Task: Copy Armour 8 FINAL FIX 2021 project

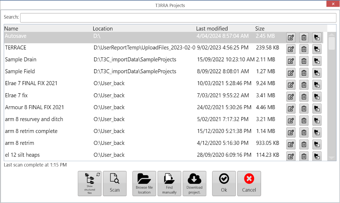Action: point(317,109)
